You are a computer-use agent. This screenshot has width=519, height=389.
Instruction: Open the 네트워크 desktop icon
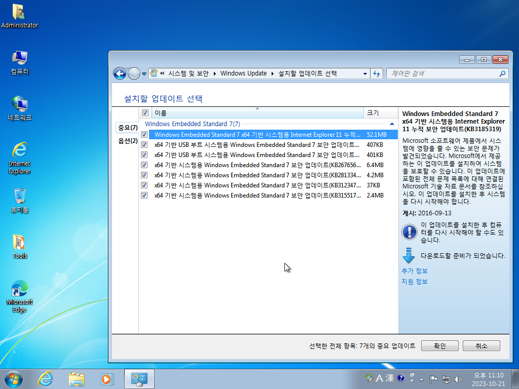20,108
